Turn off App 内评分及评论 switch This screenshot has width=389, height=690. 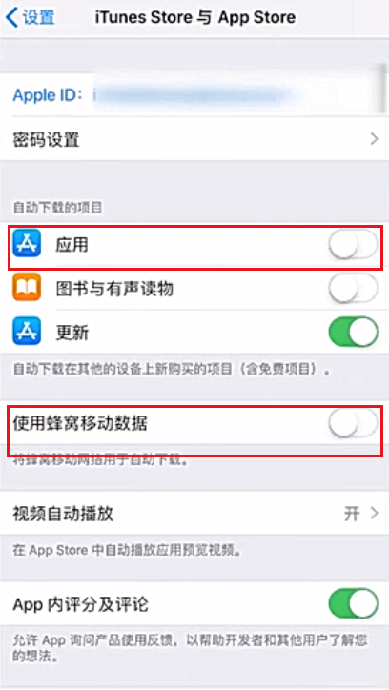[354, 604]
